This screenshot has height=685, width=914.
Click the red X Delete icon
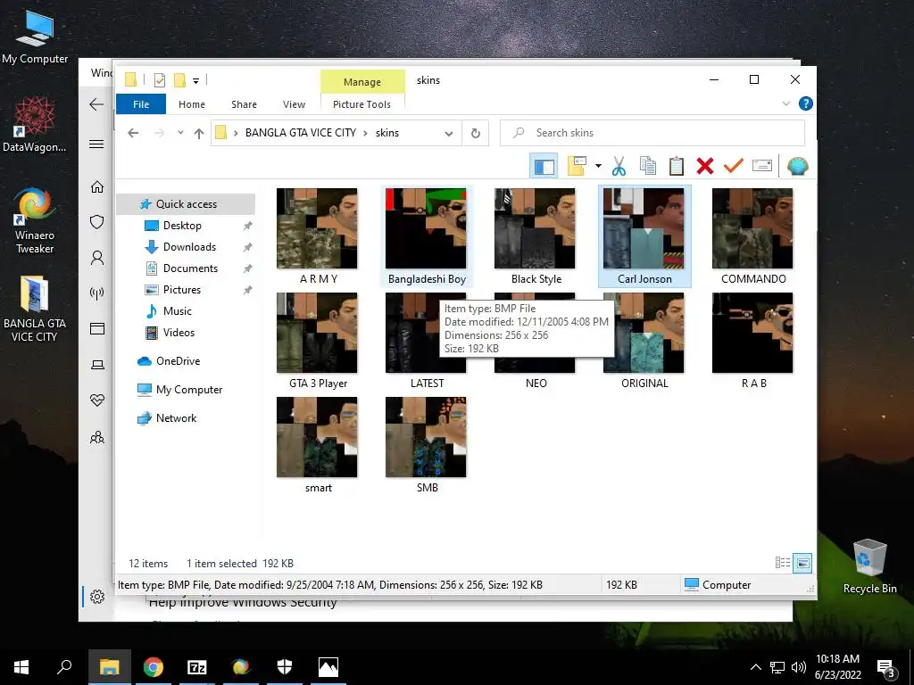[705, 166]
